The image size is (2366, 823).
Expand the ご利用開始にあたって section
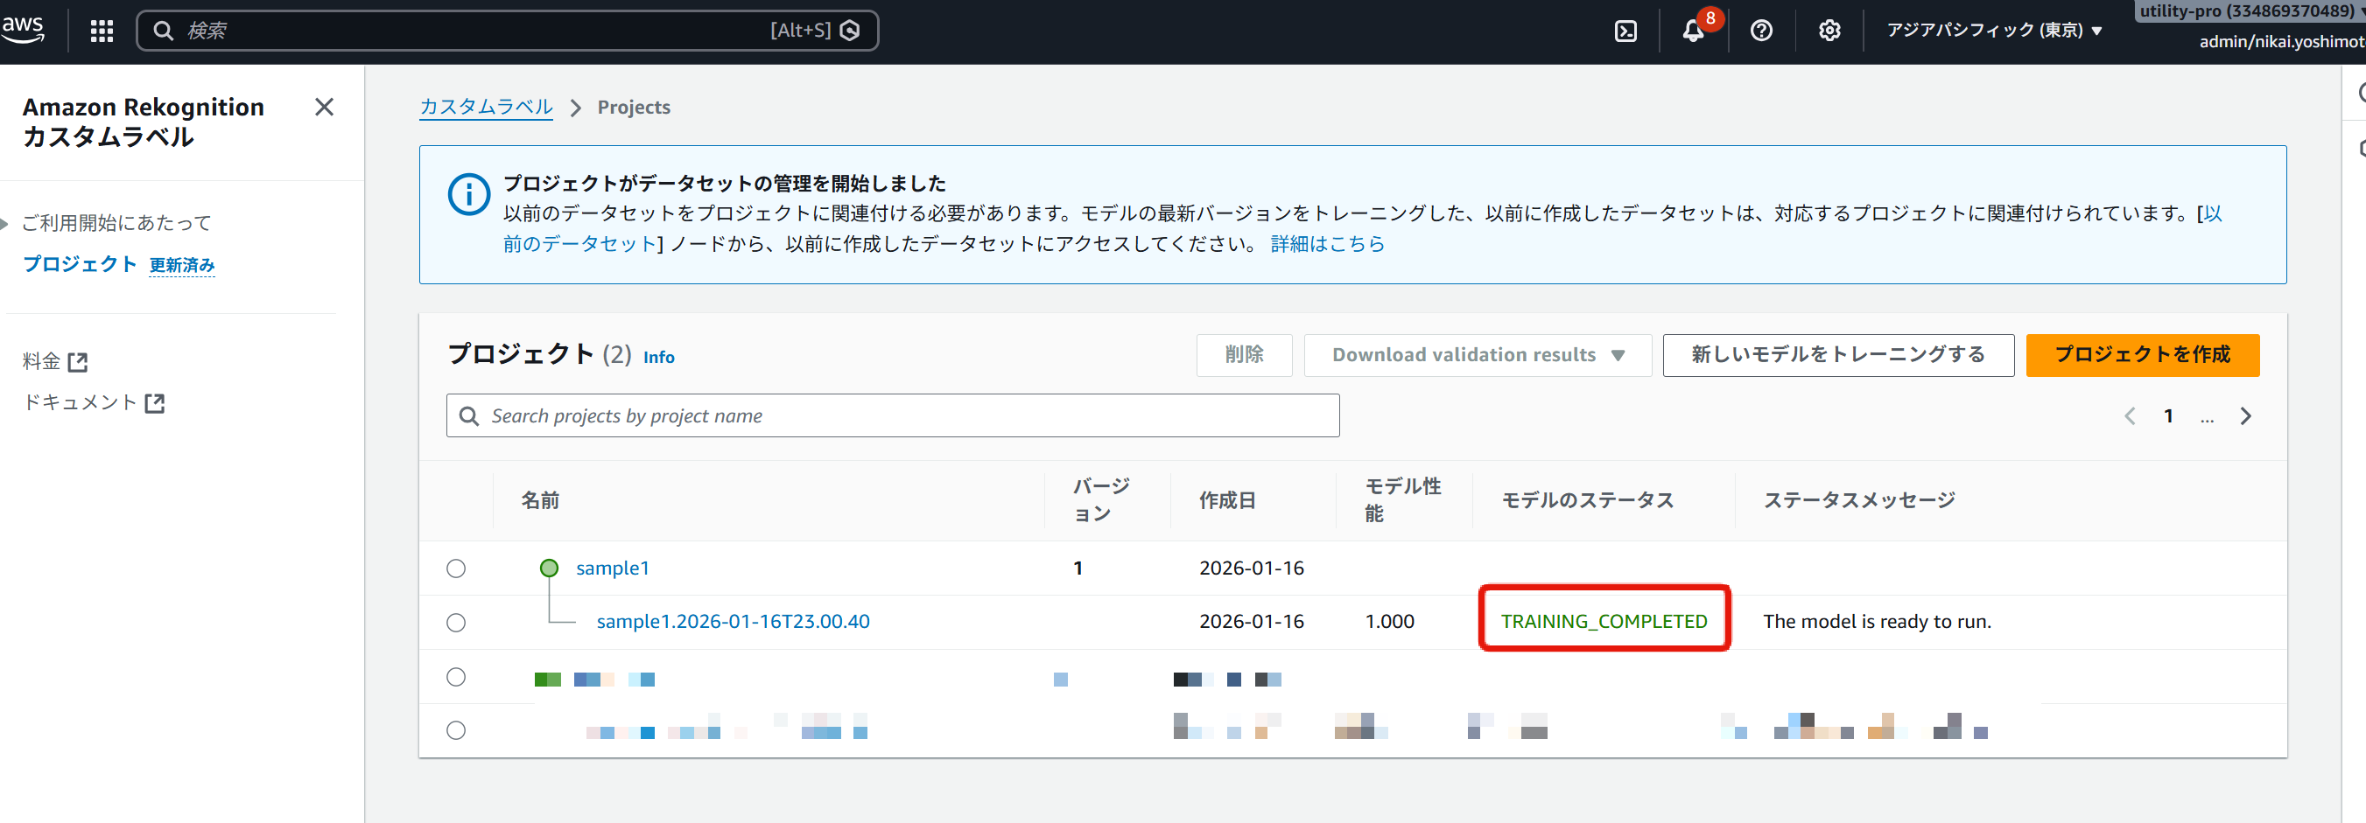(5, 223)
